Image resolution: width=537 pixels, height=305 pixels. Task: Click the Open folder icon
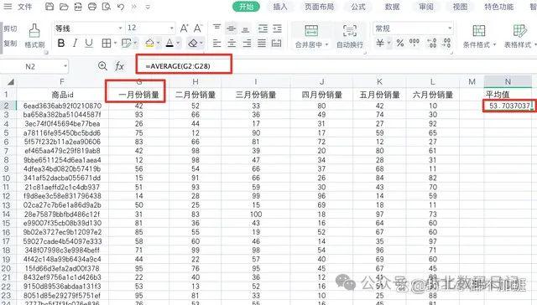click(x=64, y=7)
